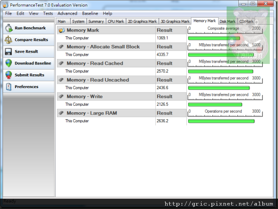Click the Compare Results button
The width and height of the screenshot is (278, 209).
tap(28, 40)
